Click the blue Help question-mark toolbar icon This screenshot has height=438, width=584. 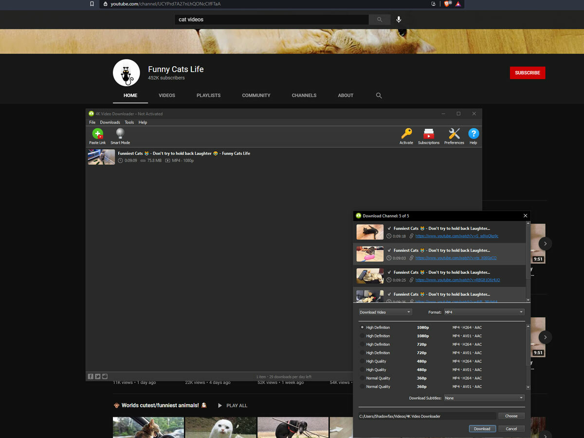click(474, 134)
